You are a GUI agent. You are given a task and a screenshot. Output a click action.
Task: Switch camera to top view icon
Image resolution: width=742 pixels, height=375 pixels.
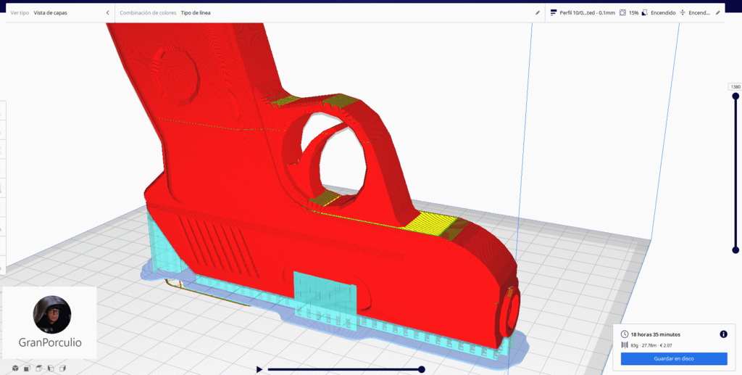(39, 368)
